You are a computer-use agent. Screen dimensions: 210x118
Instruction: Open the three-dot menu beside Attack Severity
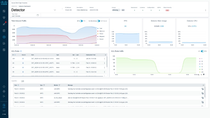click(x=206, y=10)
